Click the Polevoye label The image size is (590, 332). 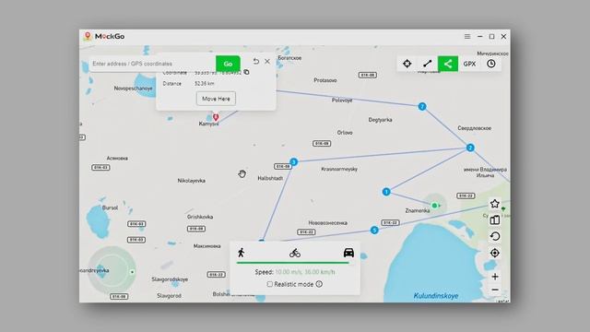(x=342, y=101)
